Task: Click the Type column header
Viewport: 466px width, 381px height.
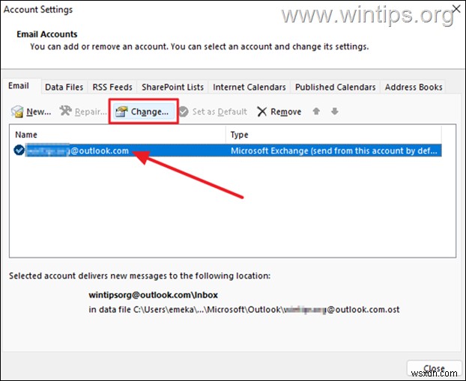Action: 333,135
